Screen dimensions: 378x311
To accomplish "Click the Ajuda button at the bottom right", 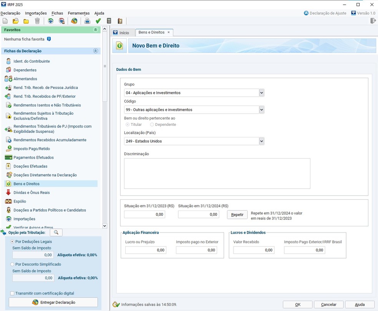I will [360, 304].
